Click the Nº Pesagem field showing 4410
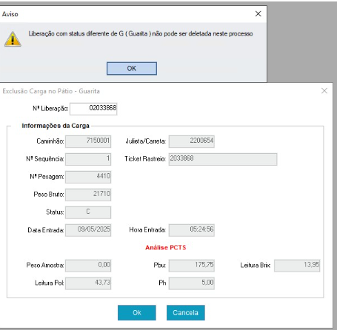 (88, 177)
